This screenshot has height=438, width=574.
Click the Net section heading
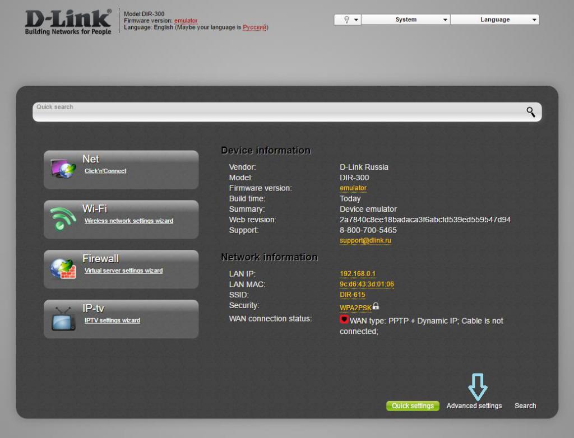pos(91,159)
